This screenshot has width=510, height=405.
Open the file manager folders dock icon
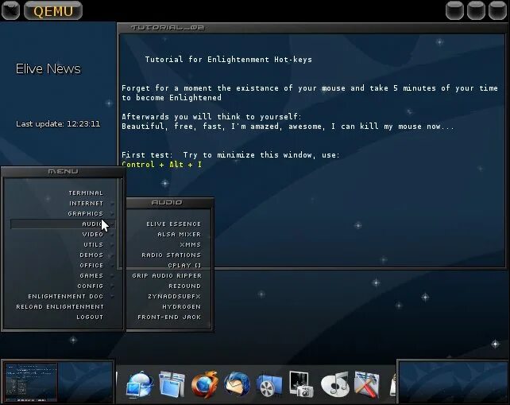coord(172,384)
